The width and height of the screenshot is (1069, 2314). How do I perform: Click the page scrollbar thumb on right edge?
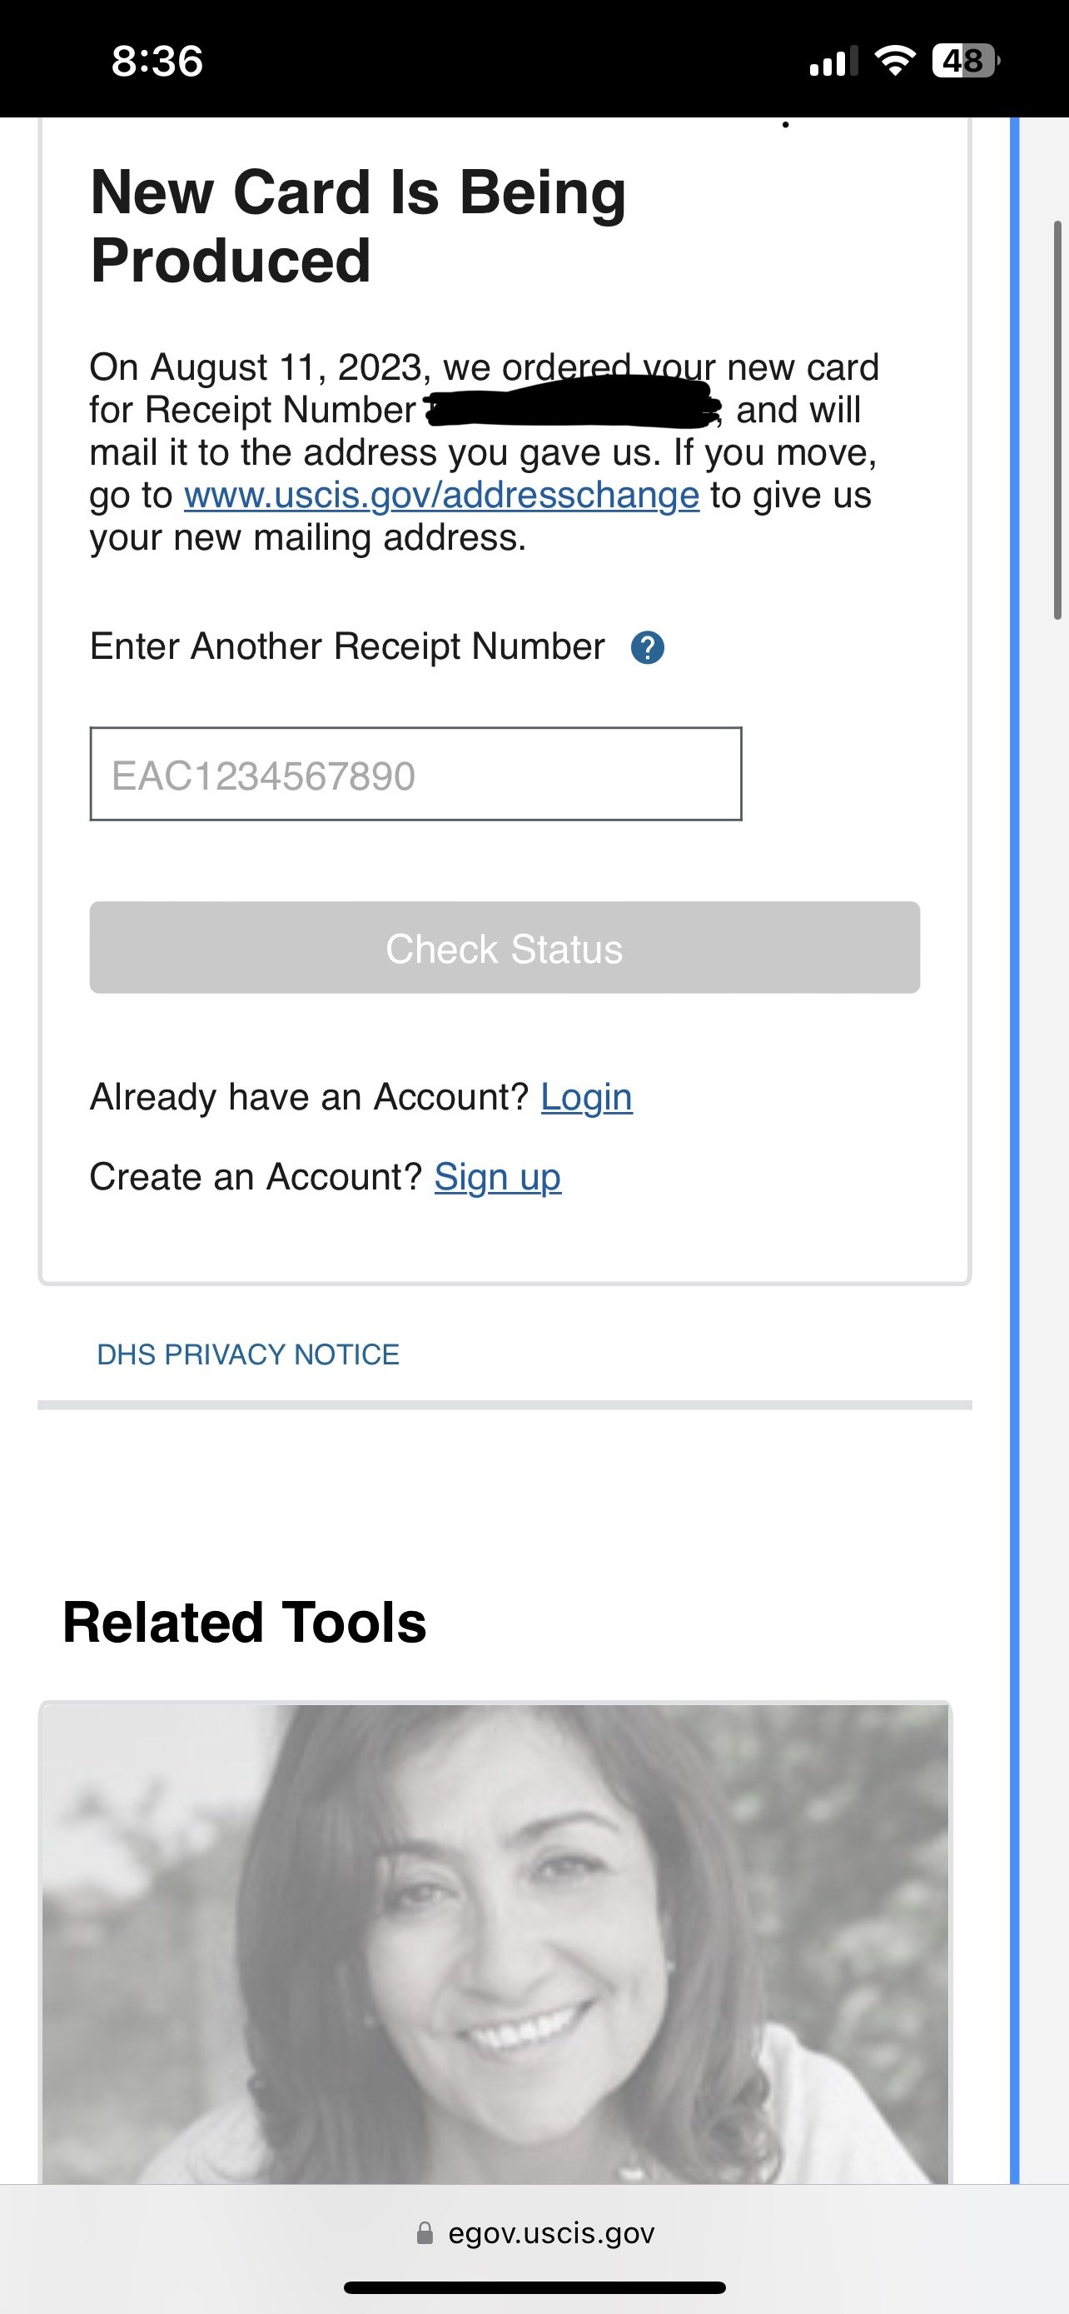[1057, 419]
